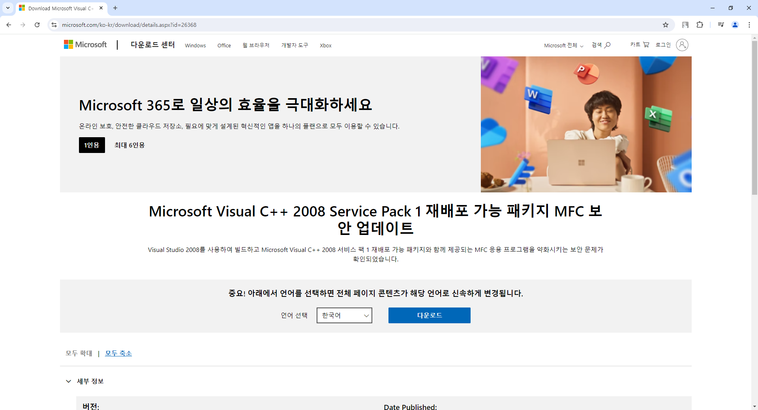Open the side panel icon next to bookmark
The height and width of the screenshot is (410, 758).
point(685,25)
